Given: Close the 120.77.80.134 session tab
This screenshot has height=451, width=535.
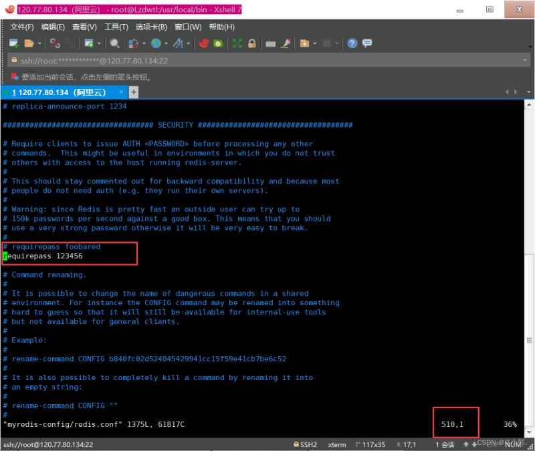Looking at the screenshot, I should pyautogui.click(x=121, y=92).
